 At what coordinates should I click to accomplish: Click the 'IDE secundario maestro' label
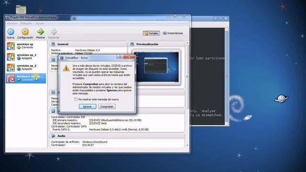pyautogui.click(x=66, y=123)
